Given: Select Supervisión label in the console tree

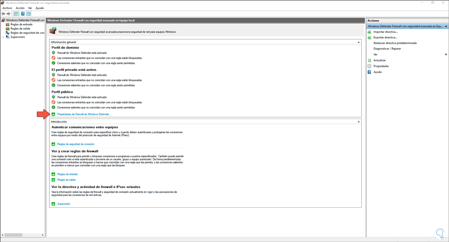Looking at the screenshot, I should (18, 37).
